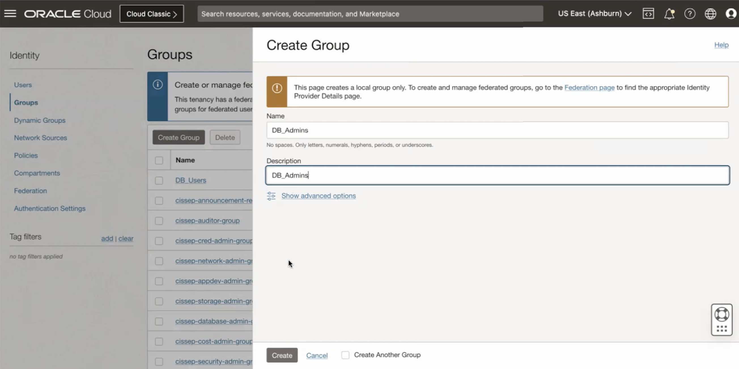Check the Create Another Group checkbox
This screenshot has height=369, width=739.
[345, 355]
